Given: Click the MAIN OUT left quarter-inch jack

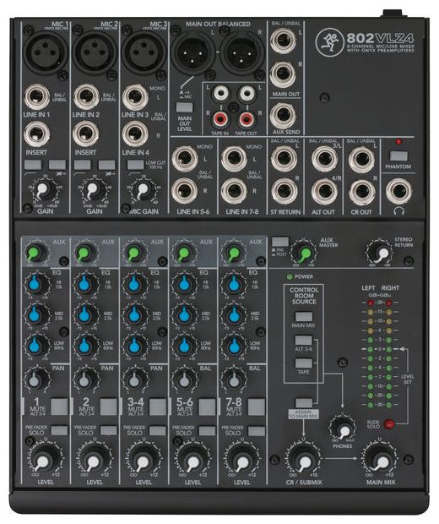Looking at the screenshot, I should pyautogui.click(x=283, y=41).
